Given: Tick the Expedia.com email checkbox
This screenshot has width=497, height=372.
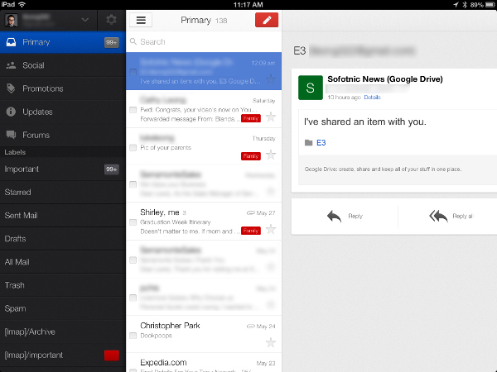Looking at the screenshot, I should [133, 367].
